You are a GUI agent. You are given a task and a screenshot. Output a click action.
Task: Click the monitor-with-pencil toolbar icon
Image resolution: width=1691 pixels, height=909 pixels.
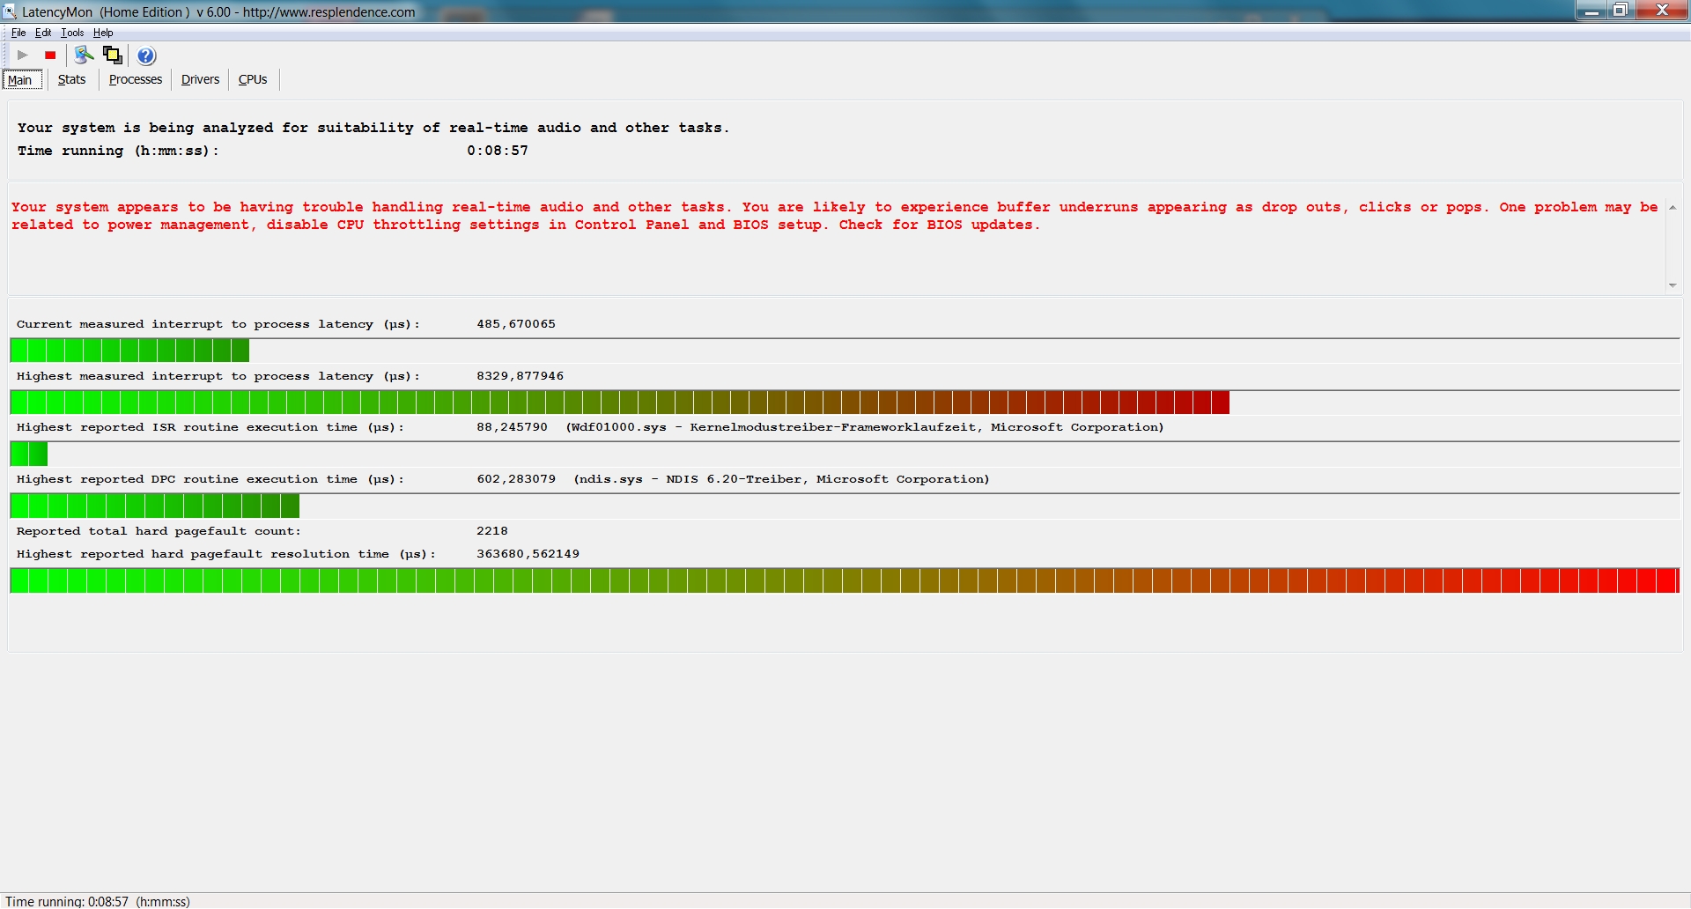[x=84, y=55]
